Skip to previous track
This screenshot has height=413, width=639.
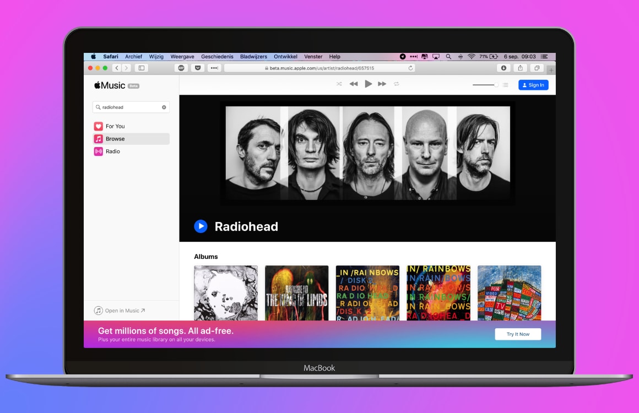(x=353, y=84)
